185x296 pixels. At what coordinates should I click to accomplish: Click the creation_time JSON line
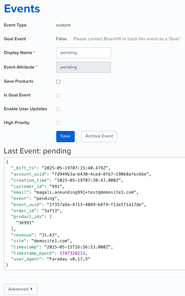pos(67,180)
